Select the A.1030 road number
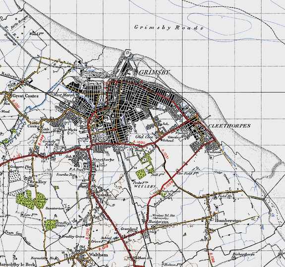The height and width of the screenshot is (267, 285). (x=139, y=143)
